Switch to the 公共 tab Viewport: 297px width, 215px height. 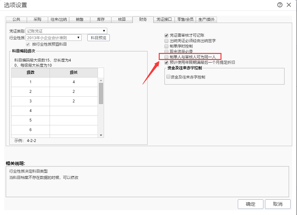[16, 19]
